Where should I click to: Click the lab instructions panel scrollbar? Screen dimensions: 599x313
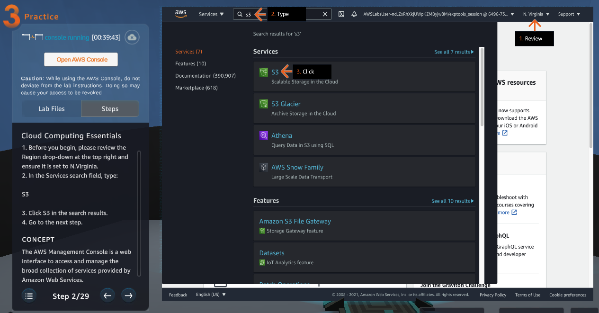point(139,213)
